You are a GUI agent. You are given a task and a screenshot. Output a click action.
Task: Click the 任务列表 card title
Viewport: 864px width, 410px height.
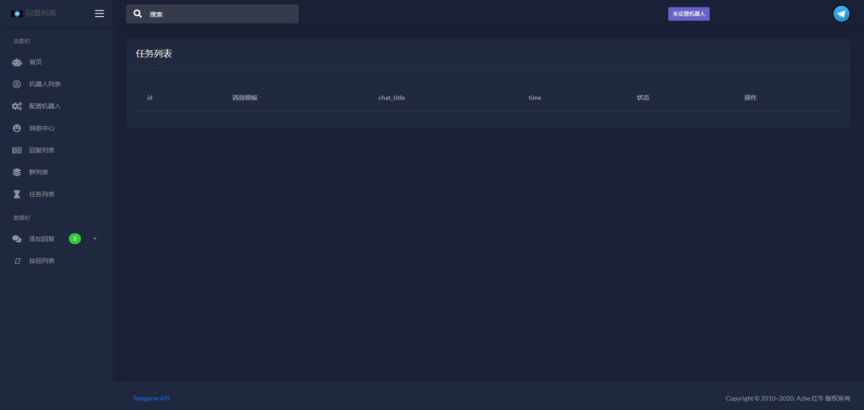pos(154,53)
